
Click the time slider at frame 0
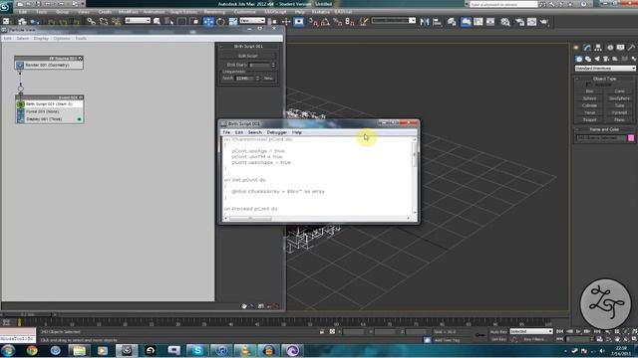pyautogui.click(x=19, y=322)
